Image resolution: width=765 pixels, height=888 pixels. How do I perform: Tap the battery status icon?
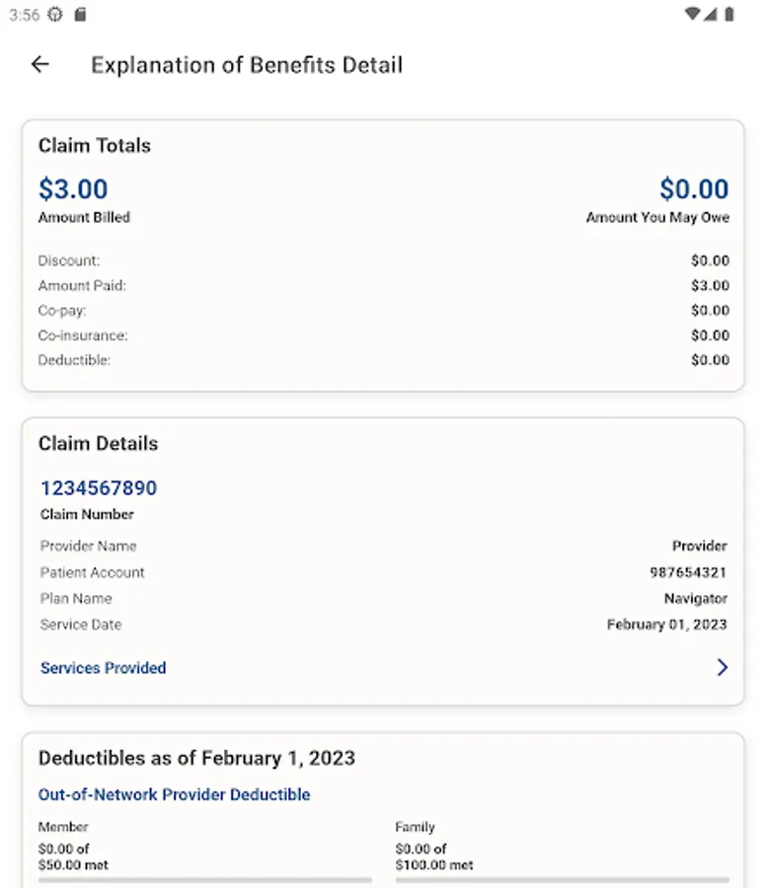(729, 15)
